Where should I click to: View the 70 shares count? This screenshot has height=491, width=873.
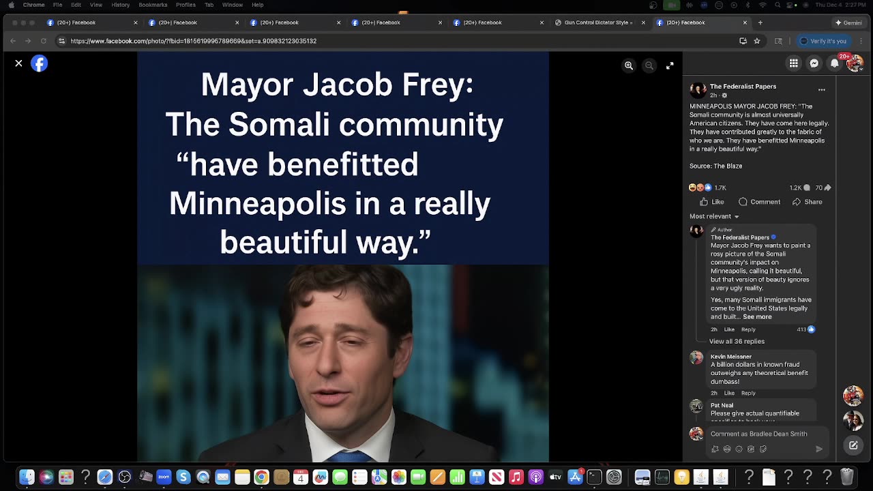tap(823, 188)
